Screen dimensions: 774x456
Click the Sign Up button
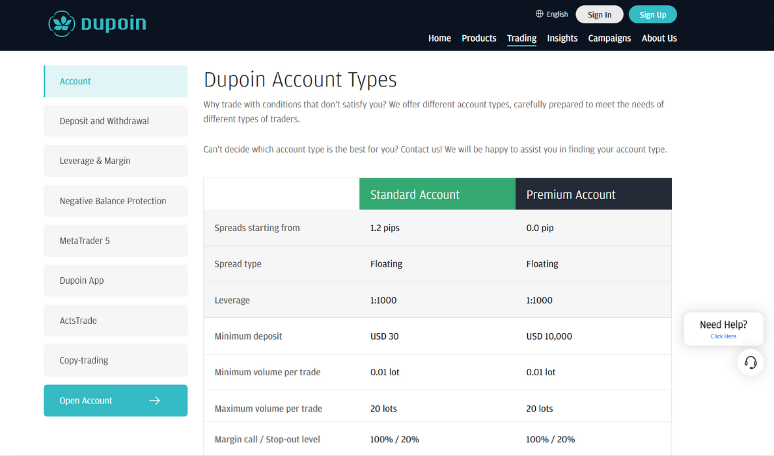pyautogui.click(x=652, y=14)
